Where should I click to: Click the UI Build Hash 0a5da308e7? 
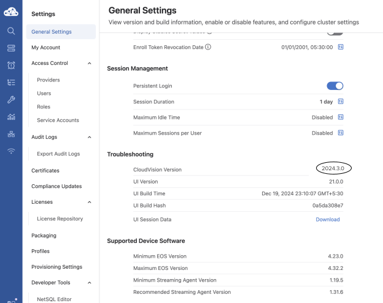coord(328,205)
